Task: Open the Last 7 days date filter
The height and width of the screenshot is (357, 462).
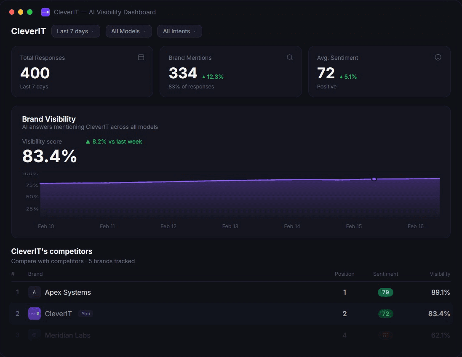Action: coord(75,31)
